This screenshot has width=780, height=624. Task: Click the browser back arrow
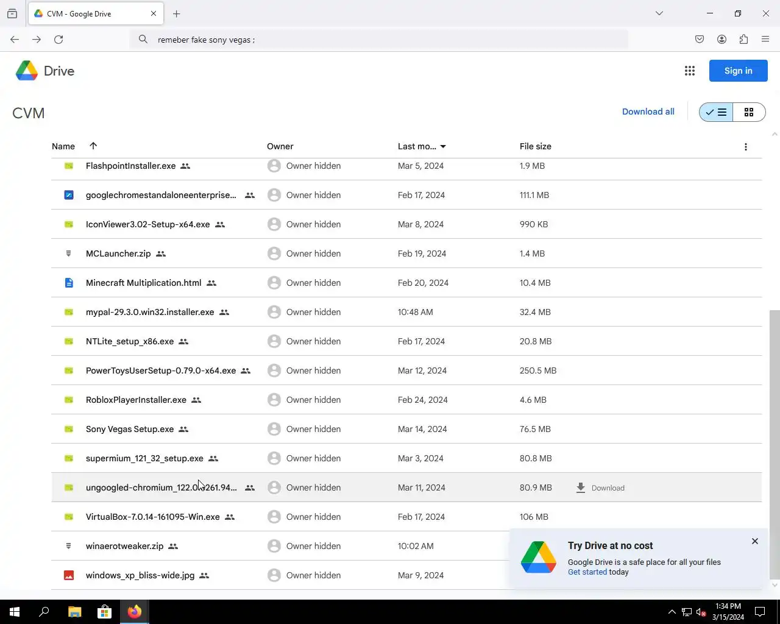[15, 40]
